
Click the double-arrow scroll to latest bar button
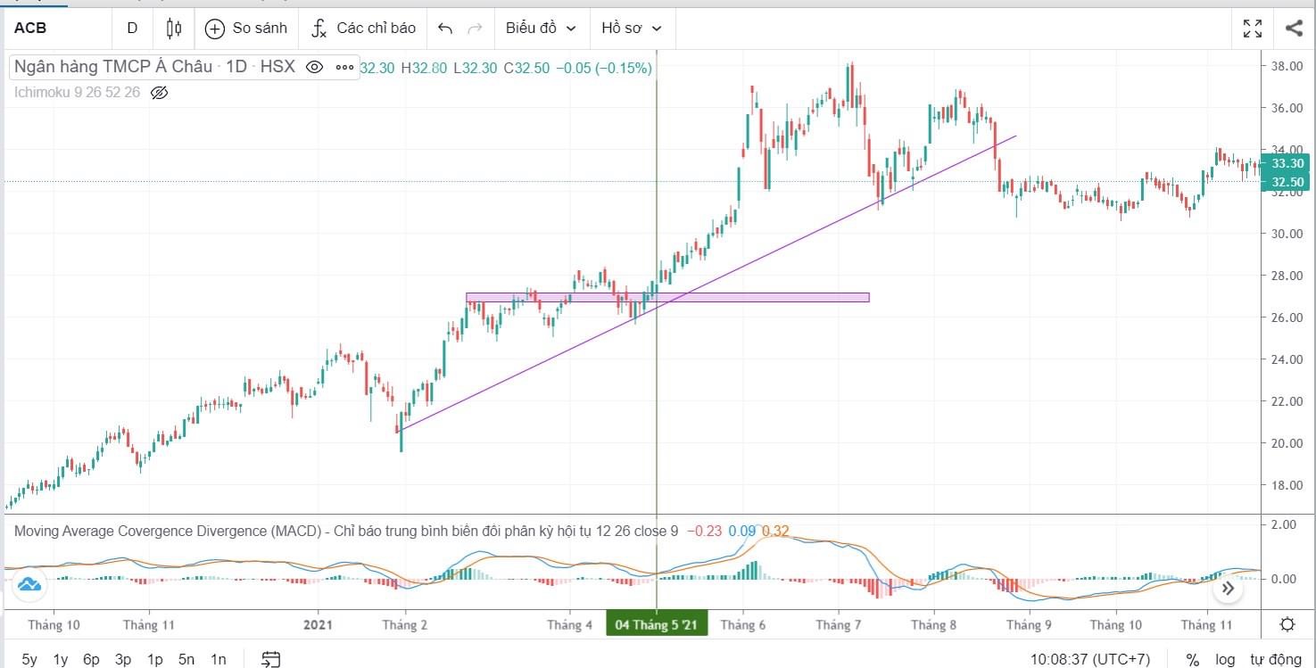(1228, 588)
